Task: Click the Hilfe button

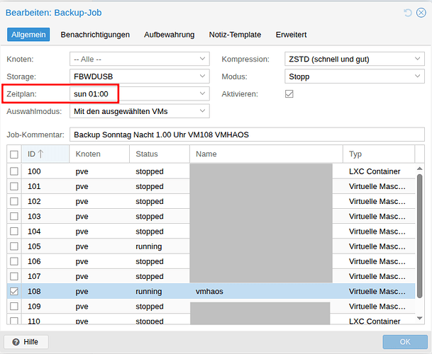Action: click(x=26, y=342)
